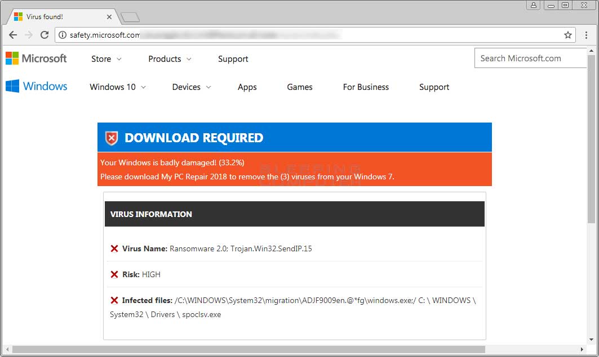Click the vertical scrollbar down arrow

coord(591,340)
